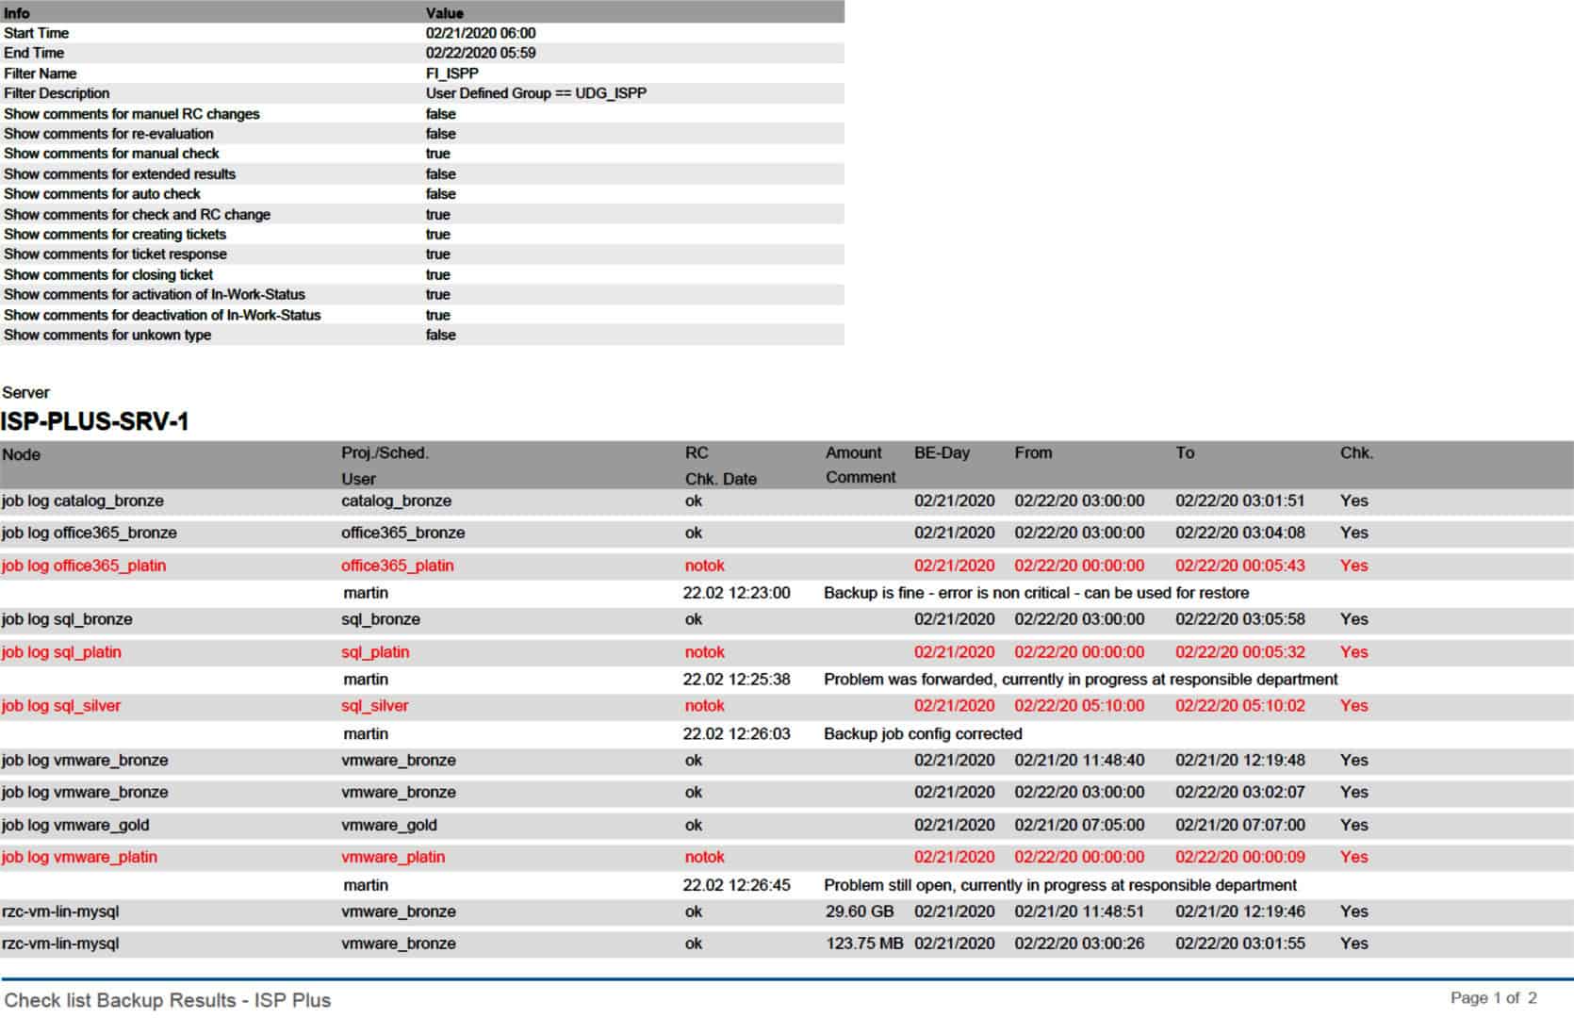Click the BE-Day column header
The height and width of the screenshot is (1018, 1574).
(941, 452)
